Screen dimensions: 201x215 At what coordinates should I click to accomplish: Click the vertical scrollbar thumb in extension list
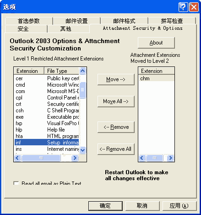tap(82, 90)
